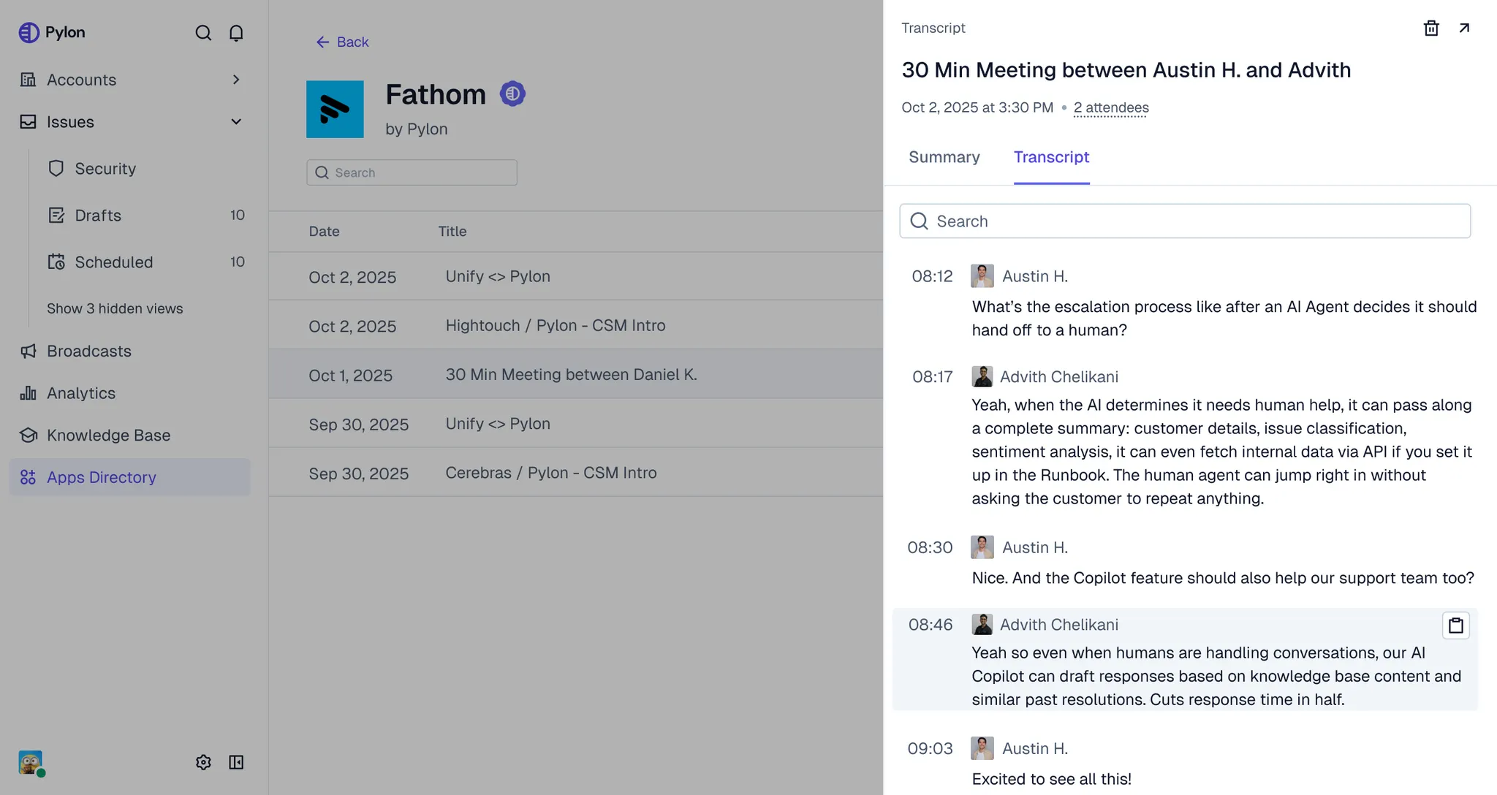Collapse the Issues section chevron
The image size is (1497, 795).
235,122
